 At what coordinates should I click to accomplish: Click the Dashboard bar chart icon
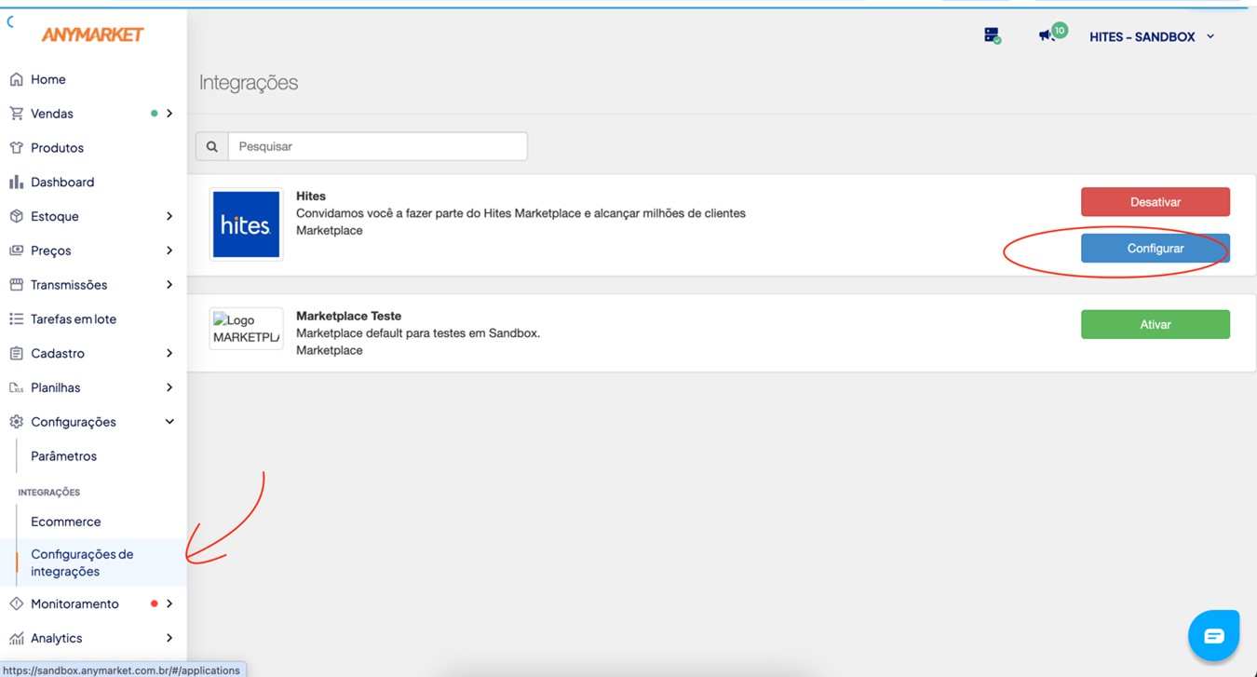coord(16,182)
